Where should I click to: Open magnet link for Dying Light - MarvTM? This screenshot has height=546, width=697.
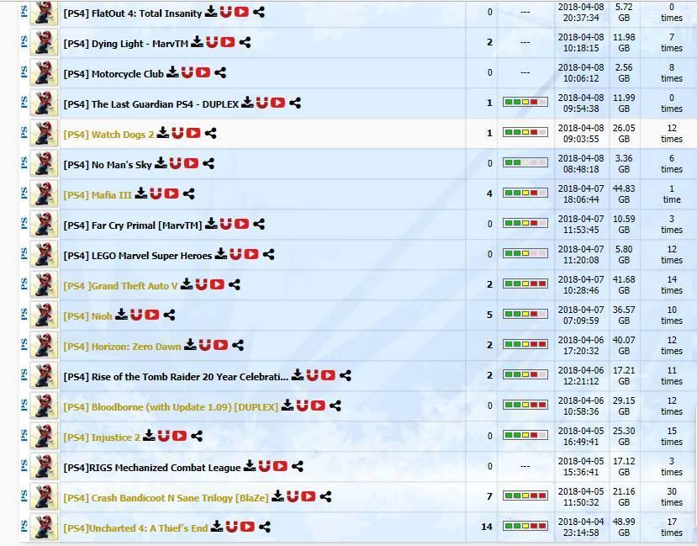point(212,42)
